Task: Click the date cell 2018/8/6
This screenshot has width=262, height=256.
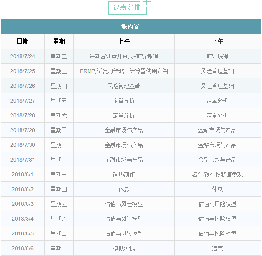Action: coord(23,248)
